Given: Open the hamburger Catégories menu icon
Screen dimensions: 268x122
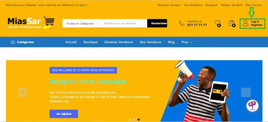Looking at the screenshot, I should (13, 42).
